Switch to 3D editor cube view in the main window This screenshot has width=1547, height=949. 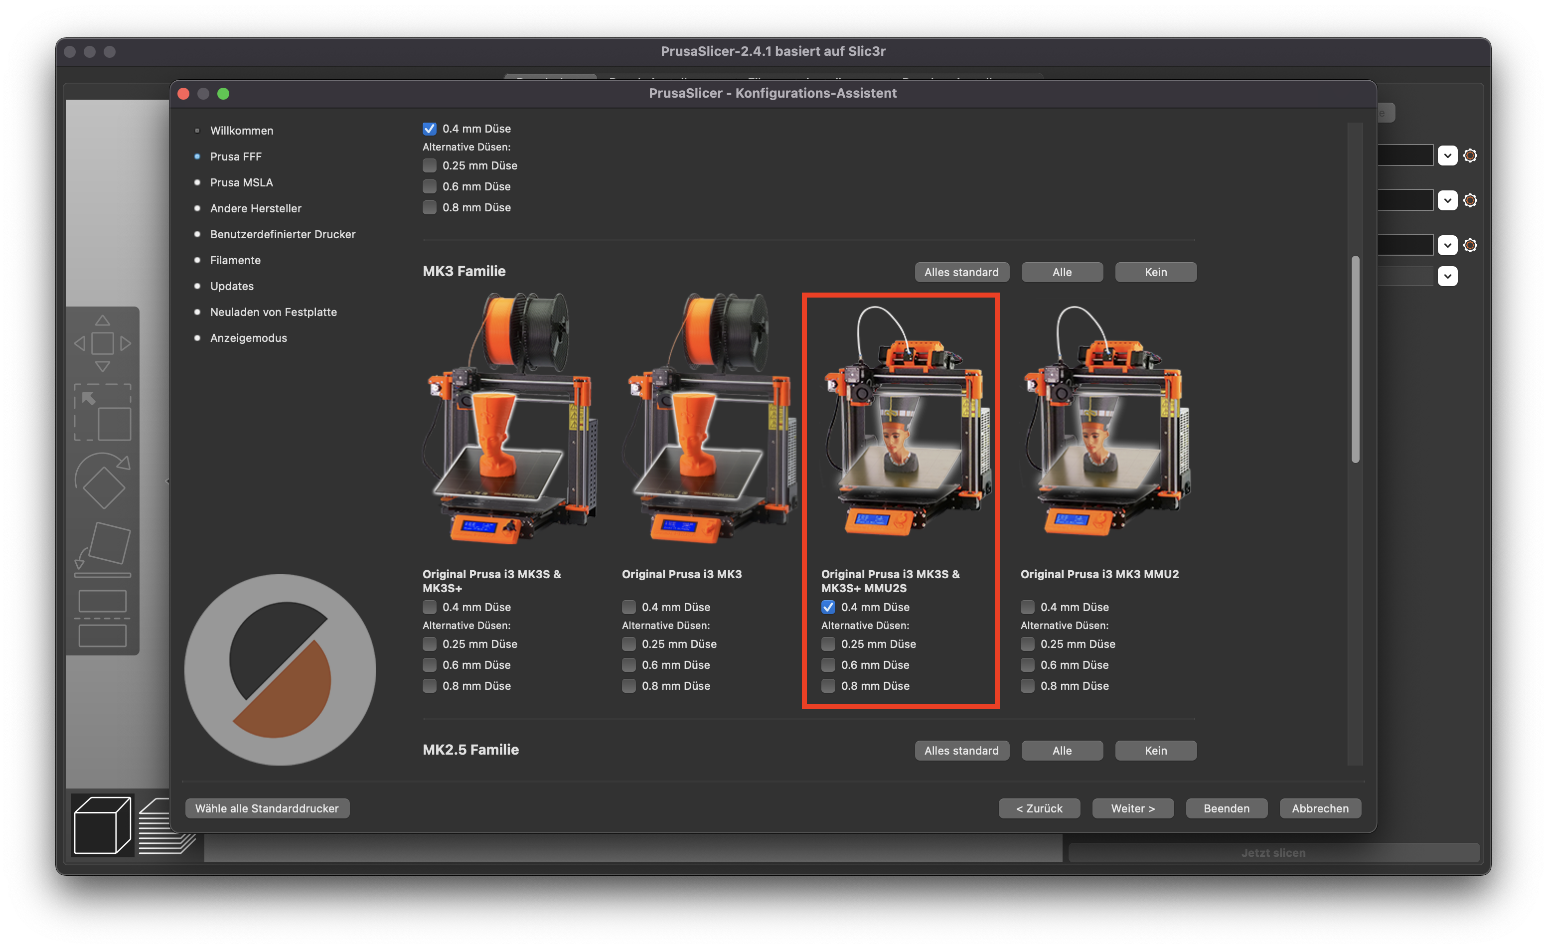(x=102, y=825)
